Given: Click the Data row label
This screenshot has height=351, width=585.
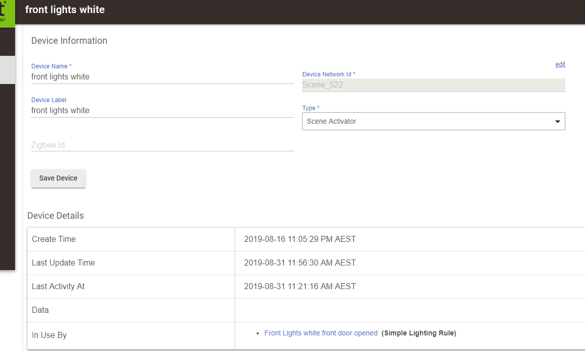Looking at the screenshot, I should [x=40, y=310].
